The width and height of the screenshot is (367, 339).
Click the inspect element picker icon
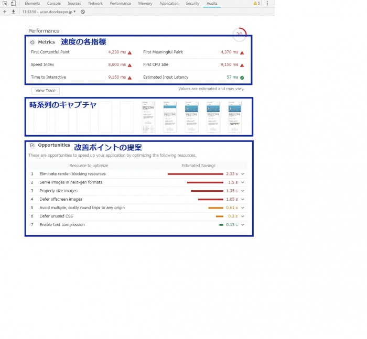click(5, 4)
